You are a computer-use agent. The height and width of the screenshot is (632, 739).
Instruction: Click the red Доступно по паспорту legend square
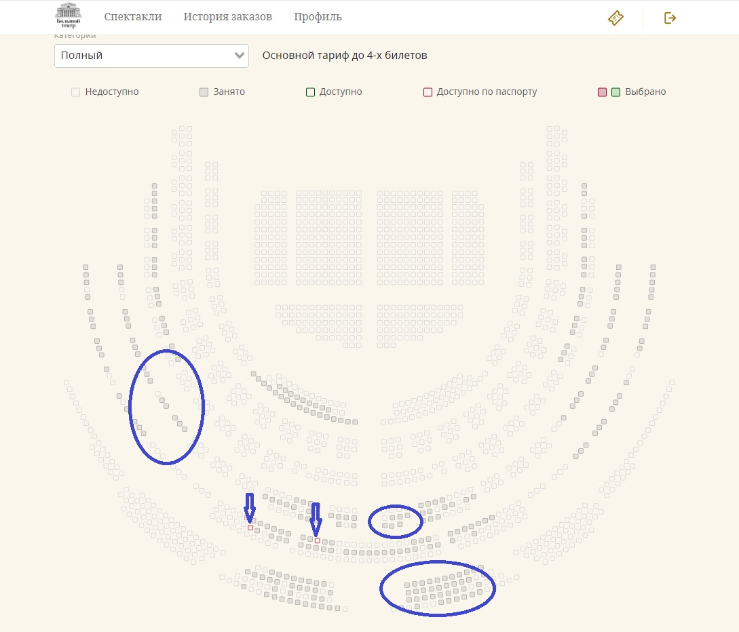tap(428, 92)
